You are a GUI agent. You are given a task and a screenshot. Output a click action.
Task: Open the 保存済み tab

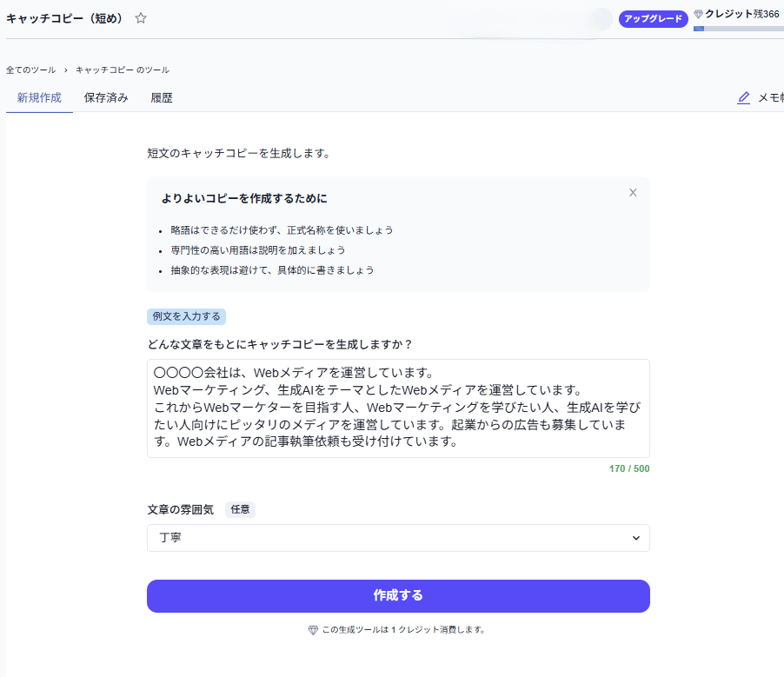pyautogui.click(x=106, y=98)
